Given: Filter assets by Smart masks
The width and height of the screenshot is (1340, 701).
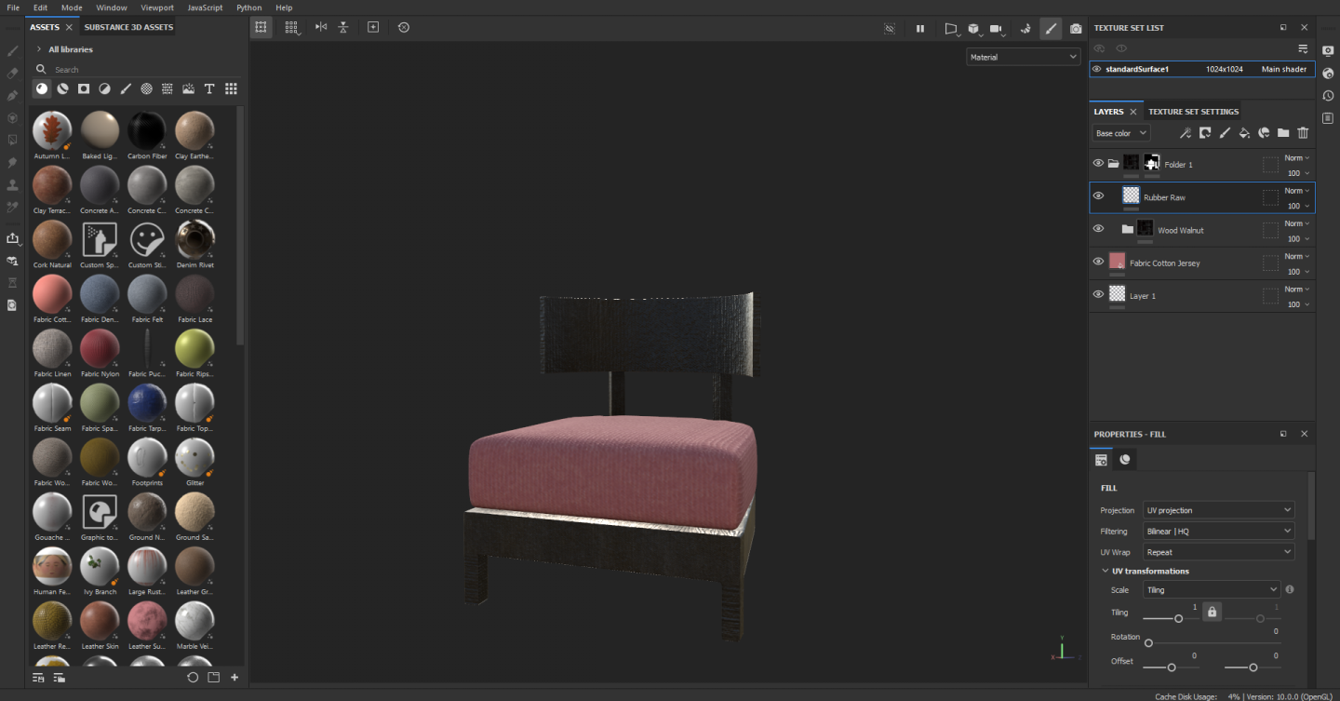Looking at the screenshot, I should tap(84, 88).
